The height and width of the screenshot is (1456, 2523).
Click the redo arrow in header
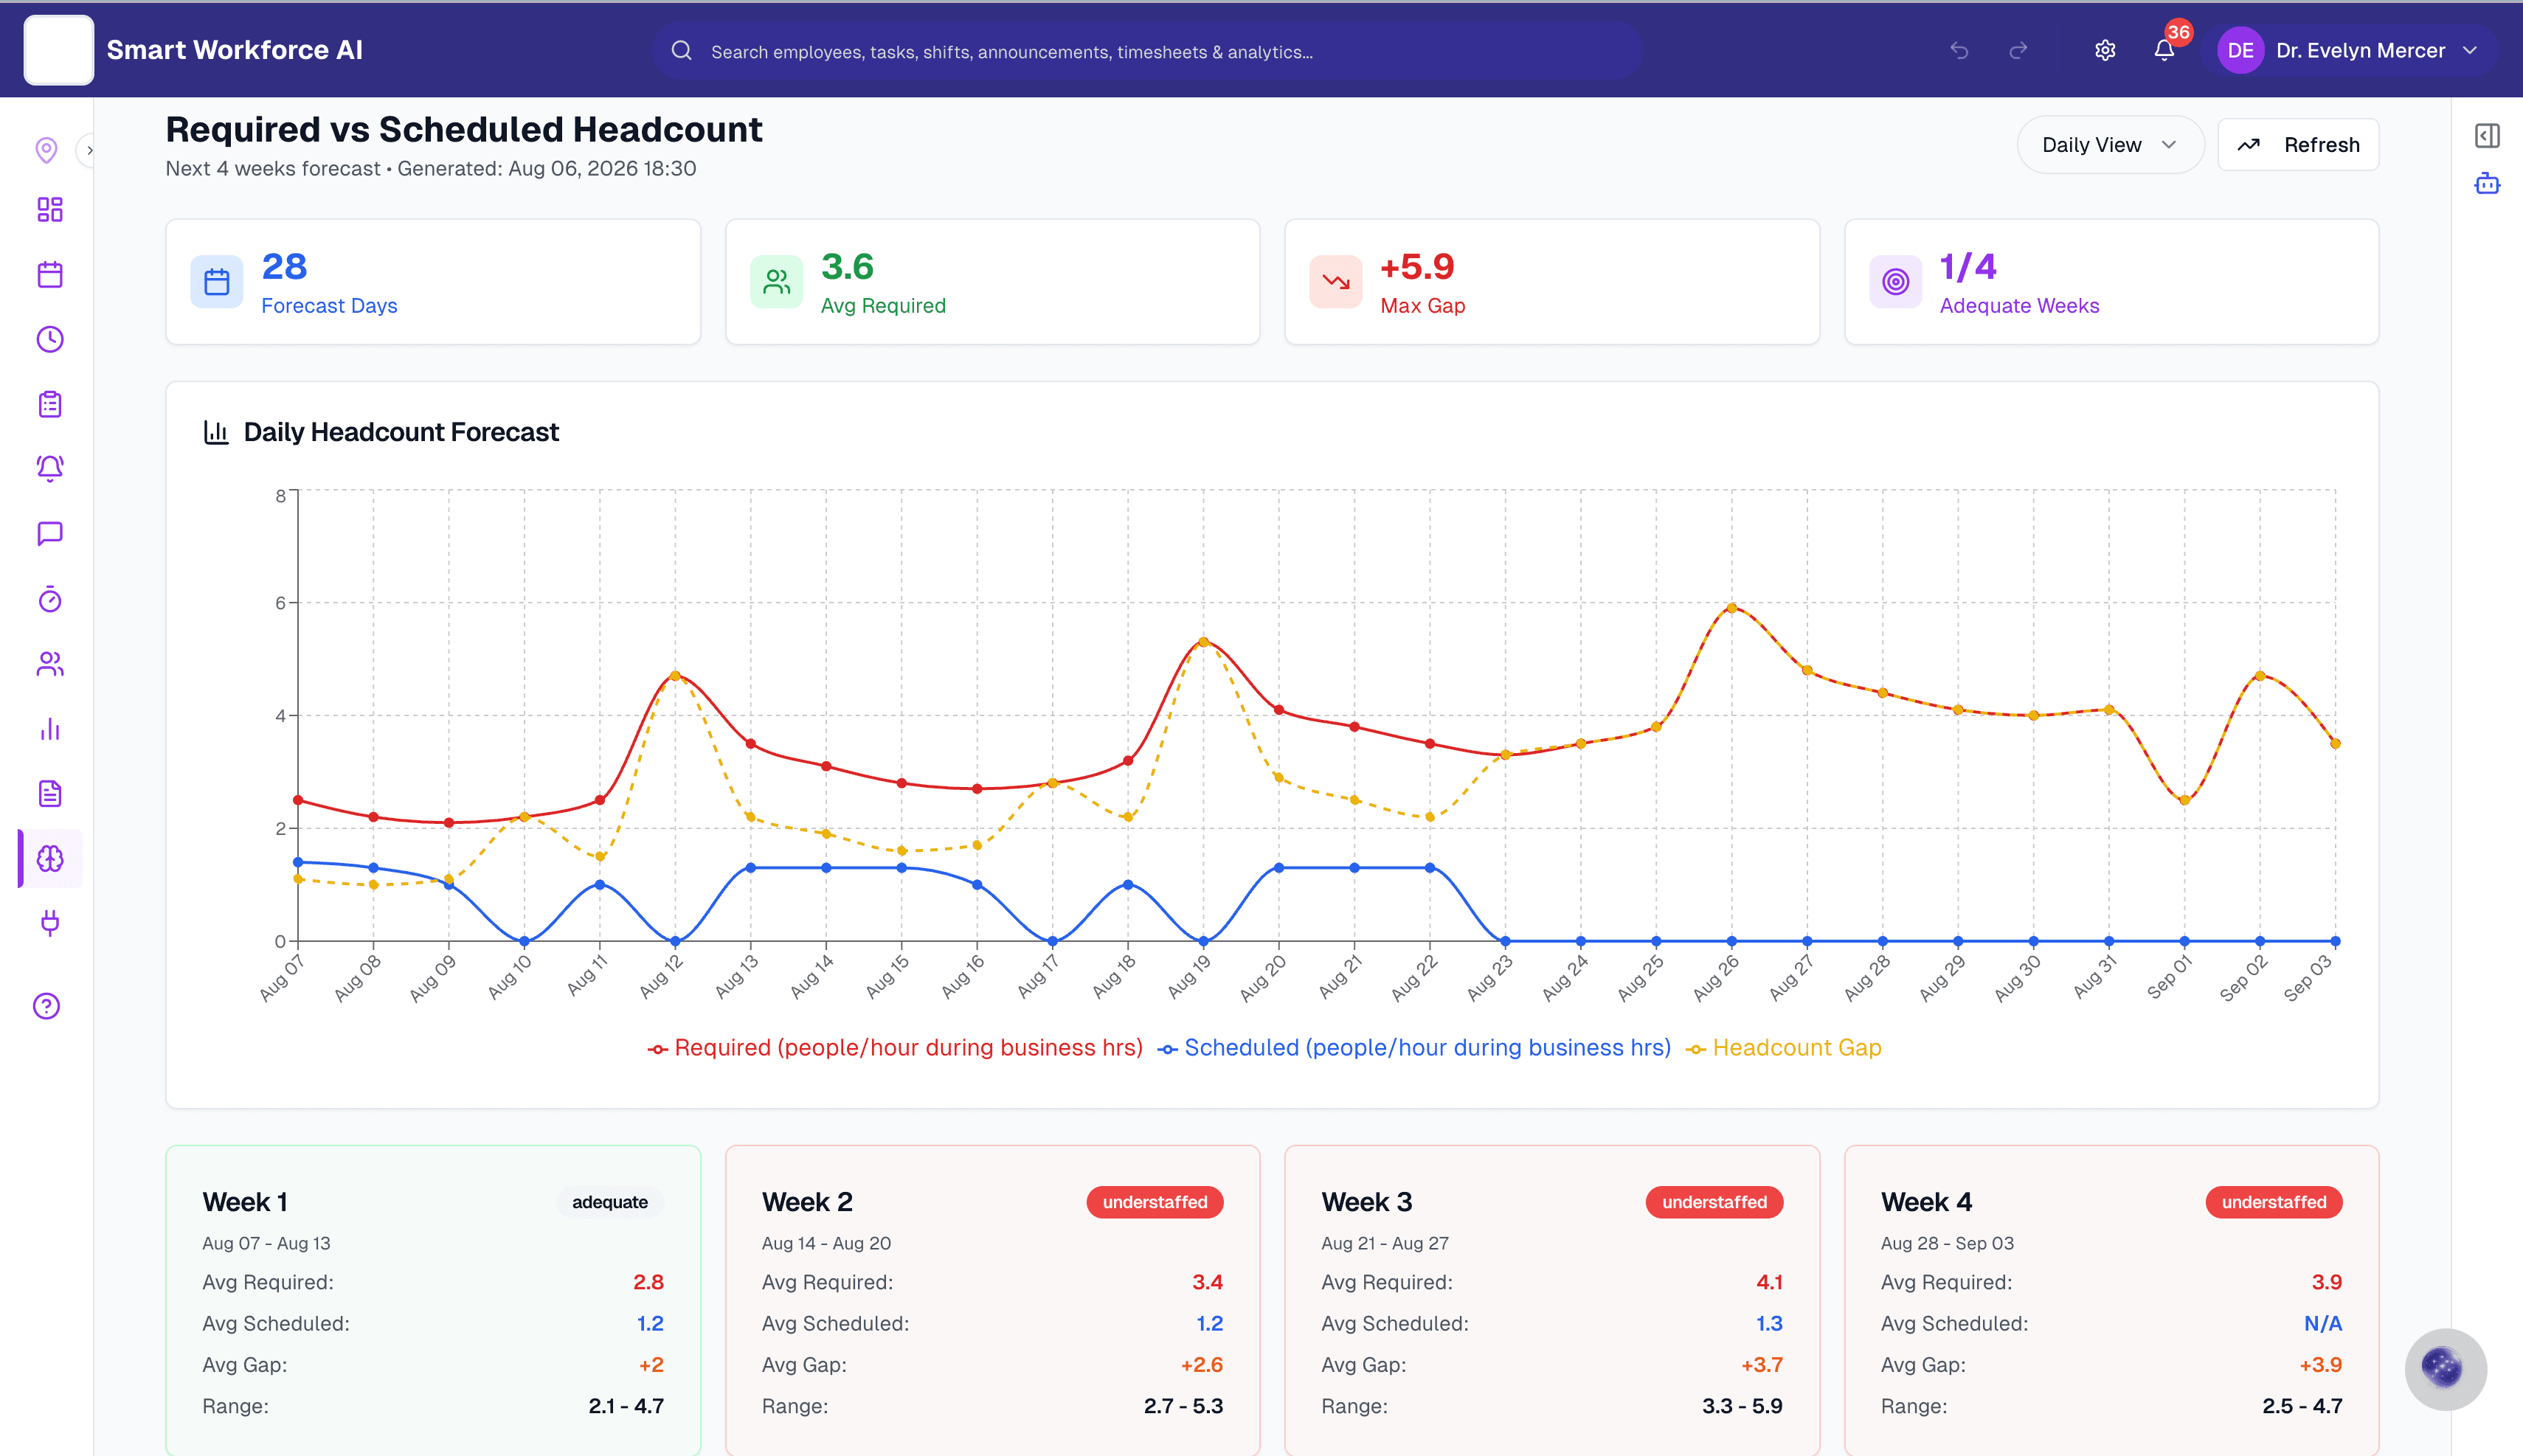pos(2018,50)
